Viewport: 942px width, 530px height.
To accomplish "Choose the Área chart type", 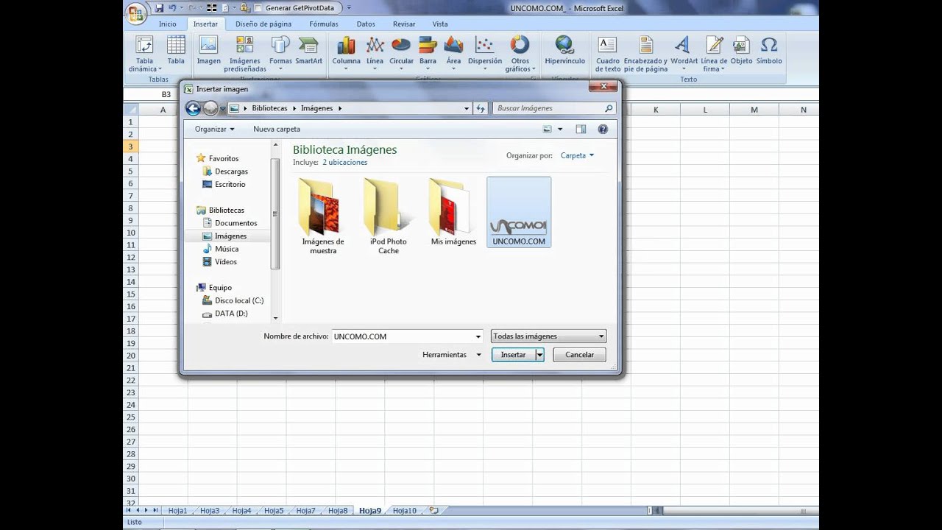I will tap(453, 52).
